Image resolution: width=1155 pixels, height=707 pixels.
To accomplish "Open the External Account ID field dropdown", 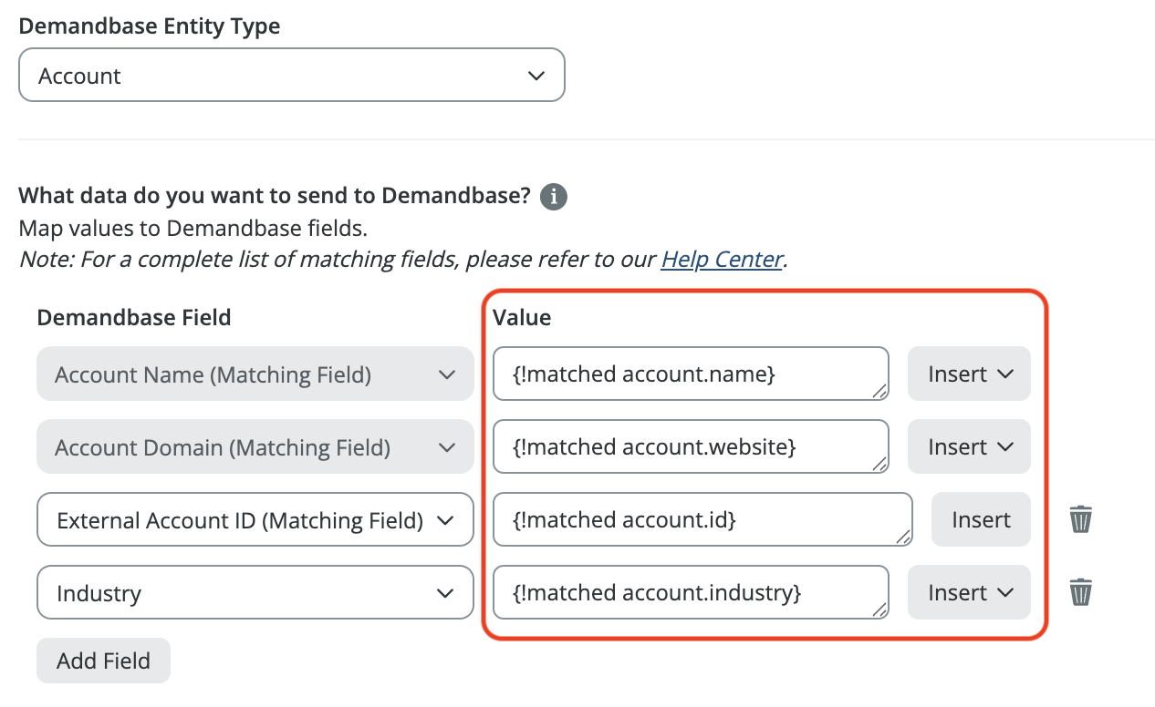I will point(255,520).
